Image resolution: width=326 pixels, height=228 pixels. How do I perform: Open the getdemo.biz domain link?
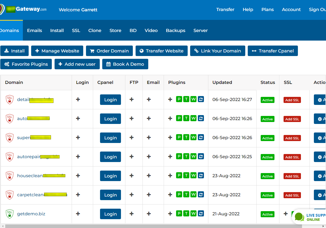31,214
